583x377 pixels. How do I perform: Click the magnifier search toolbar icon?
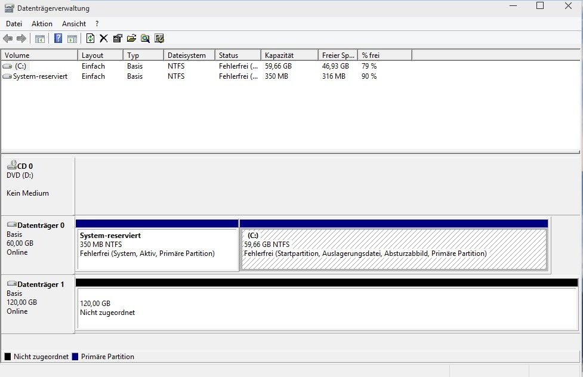pos(145,39)
